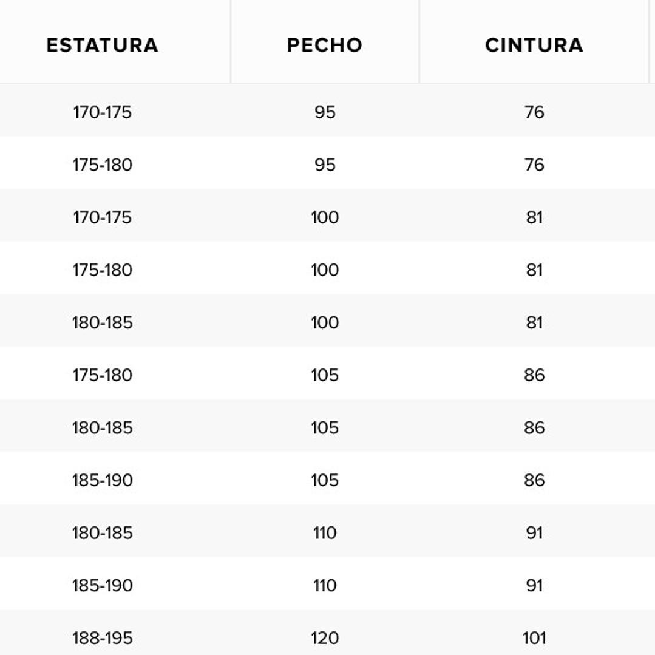The height and width of the screenshot is (655, 655).
Task: Click pecho 95 in the 170-175 row
Action: 324,112
